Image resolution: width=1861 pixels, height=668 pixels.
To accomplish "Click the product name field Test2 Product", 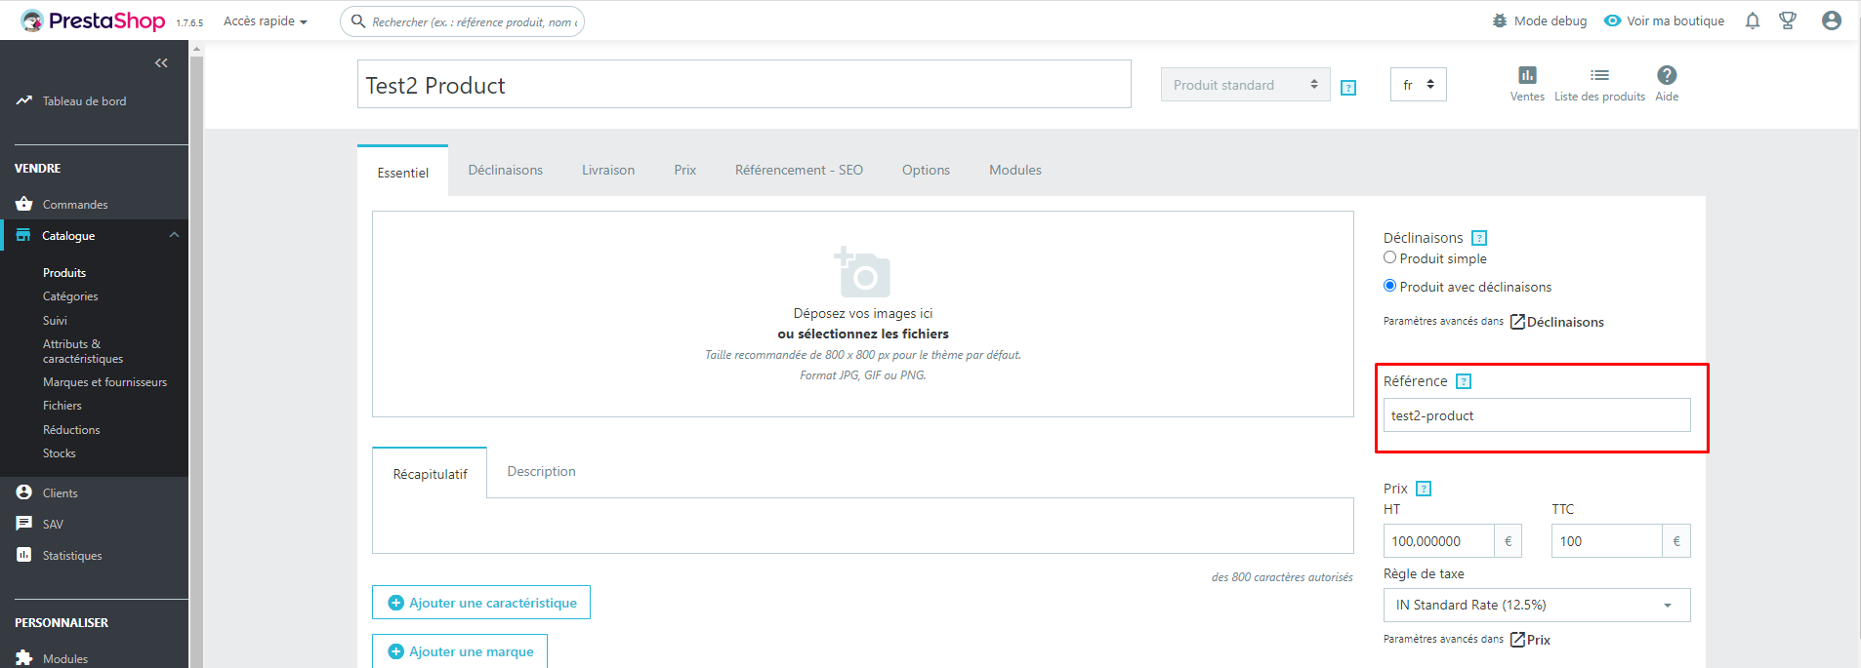I will 744,85.
